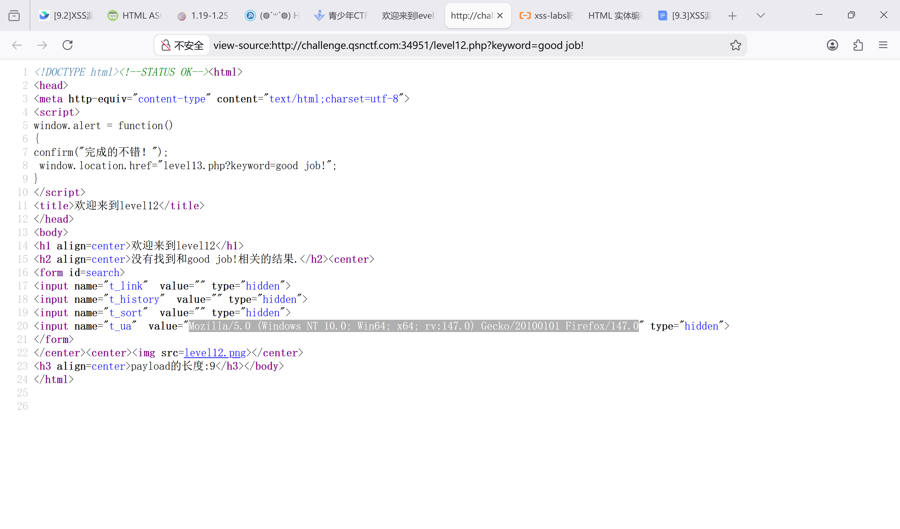Open a new tab with plus button
This screenshot has height=529, width=900.
732,16
